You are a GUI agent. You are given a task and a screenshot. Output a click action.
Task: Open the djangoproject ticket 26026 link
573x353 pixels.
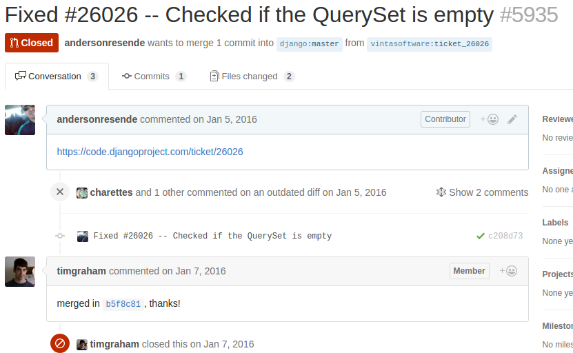coord(150,152)
